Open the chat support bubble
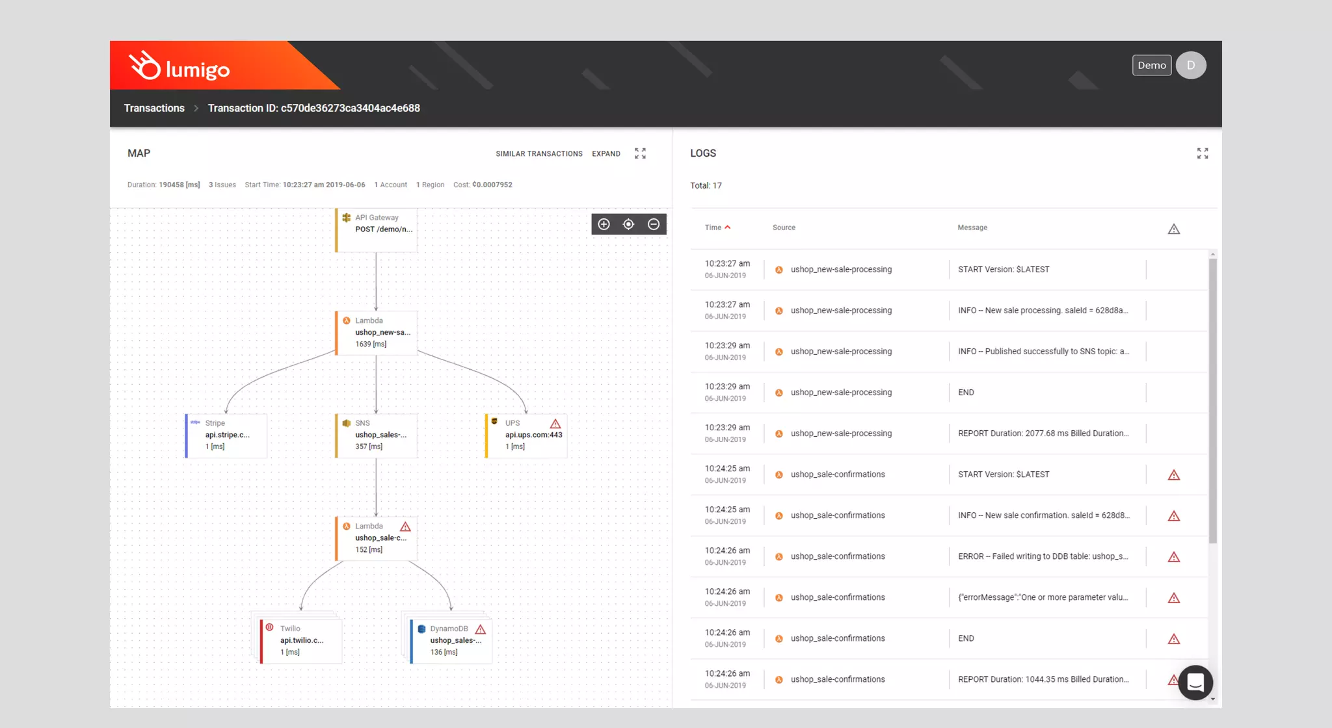 [x=1195, y=682]
